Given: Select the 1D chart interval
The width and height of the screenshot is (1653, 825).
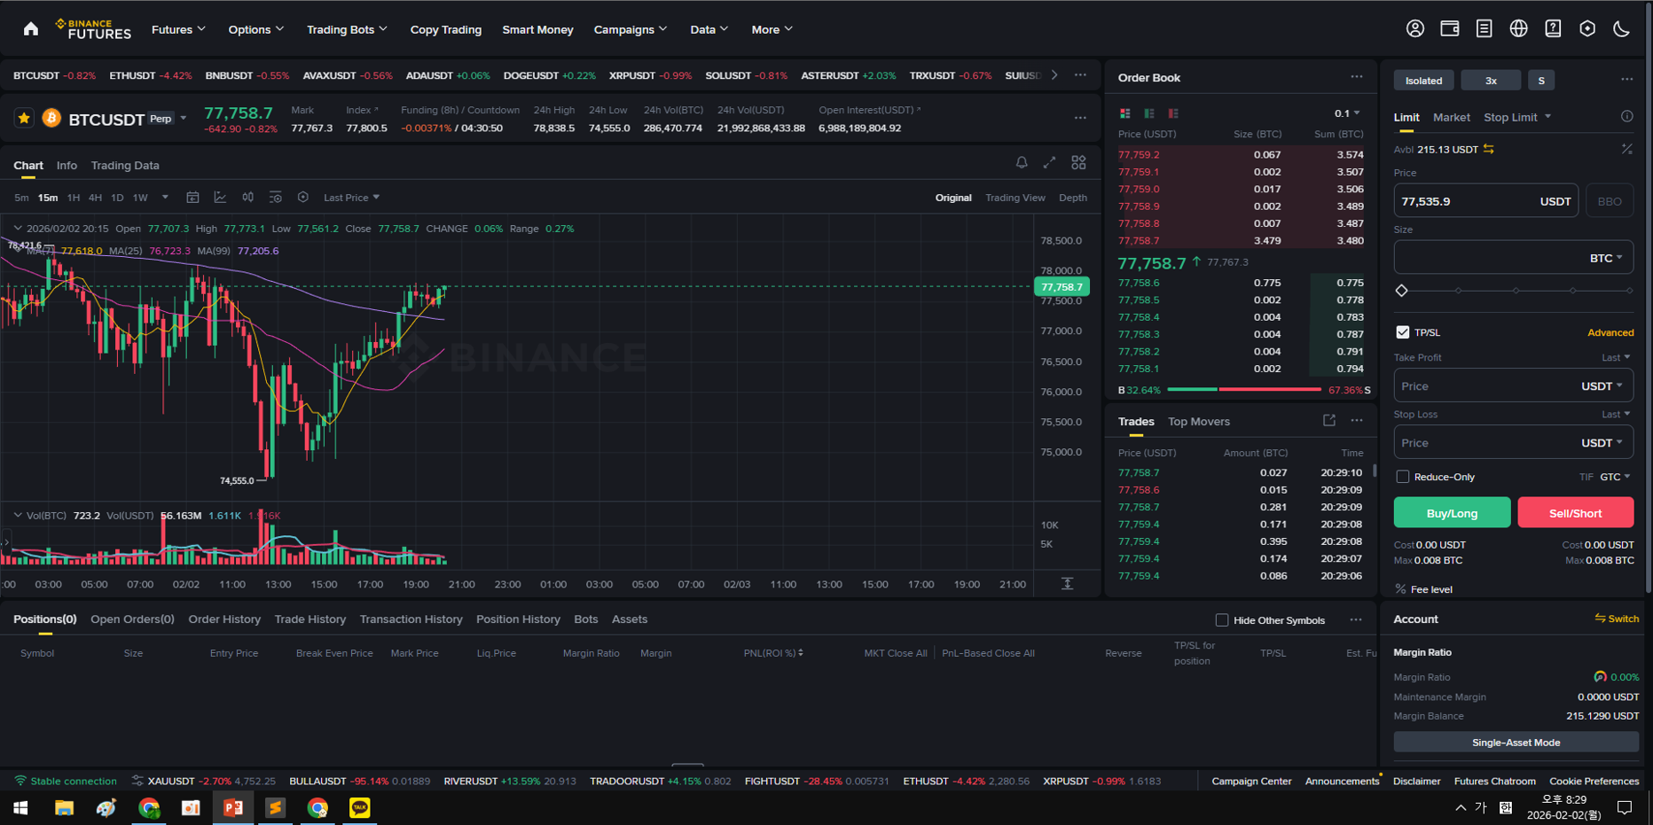Looking at the screenshot, I should (x=117, y=198).
